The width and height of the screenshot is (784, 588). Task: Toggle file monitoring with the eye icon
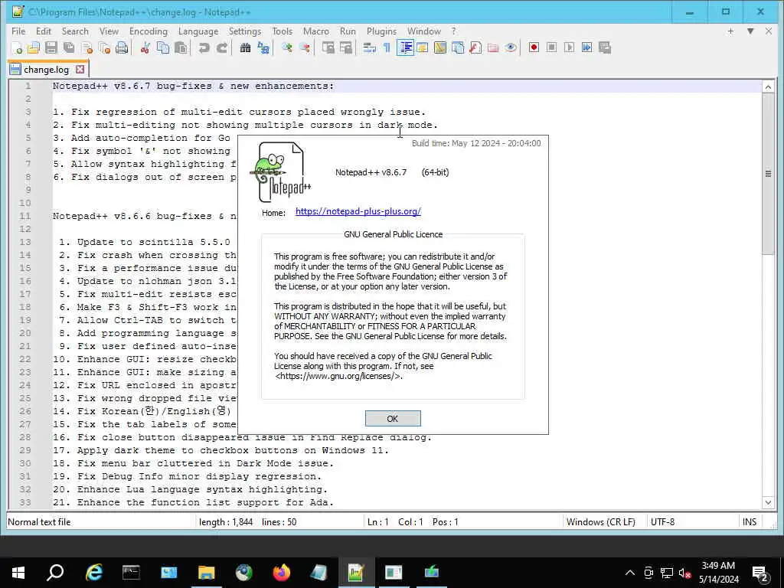coord(511,47)
